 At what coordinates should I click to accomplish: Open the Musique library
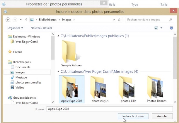coord(21,77)
